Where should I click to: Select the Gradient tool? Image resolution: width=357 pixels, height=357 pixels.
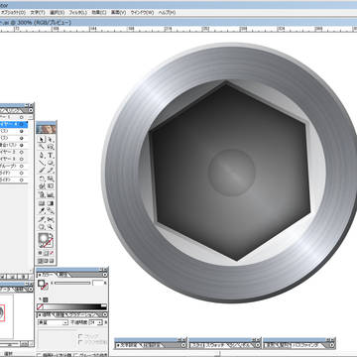coord(51,202)
